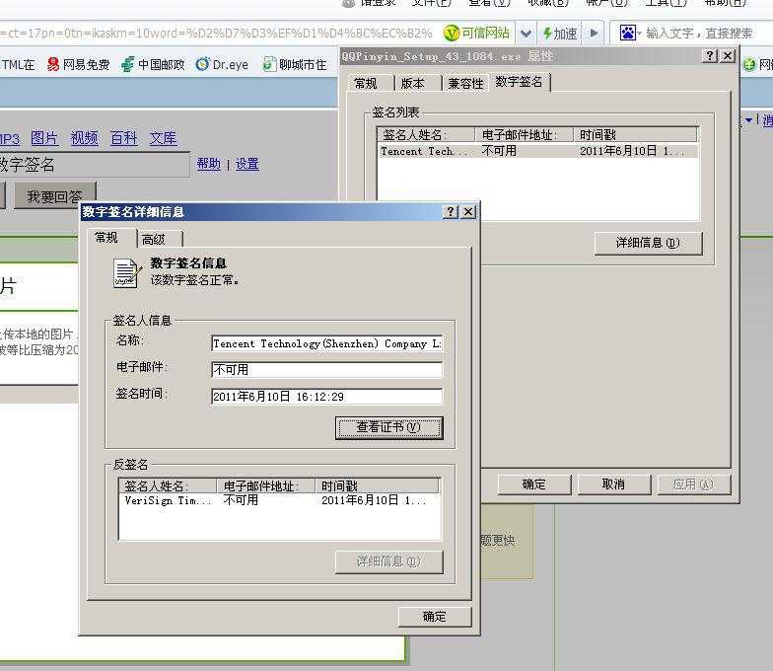The height and width of the screenshot is (671, 773).
Task: Click the 电子邮件地址 column header in 签名列表
Action: click(x=525, y=134)
